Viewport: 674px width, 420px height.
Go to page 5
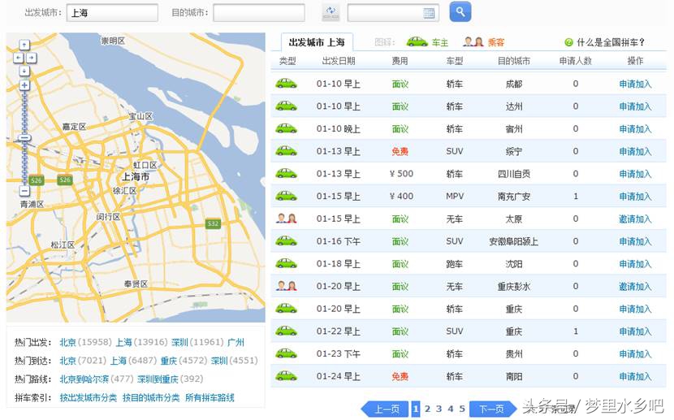tap(462, 409)
